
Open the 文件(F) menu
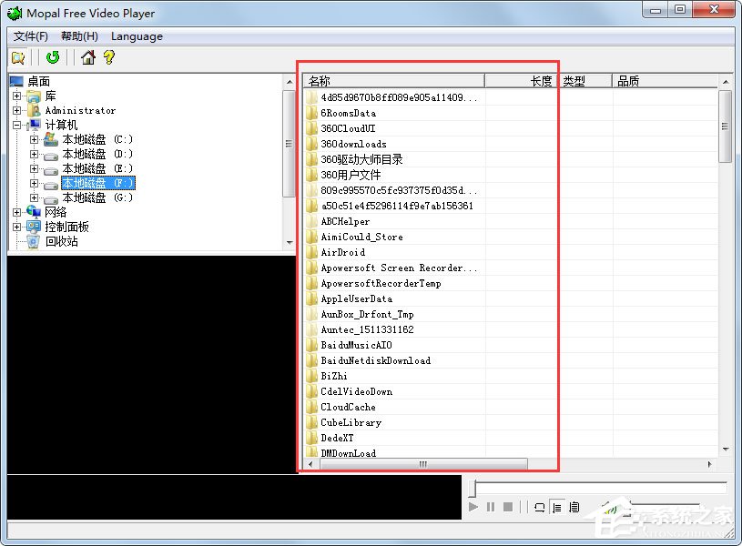click(x=31, y=36)
